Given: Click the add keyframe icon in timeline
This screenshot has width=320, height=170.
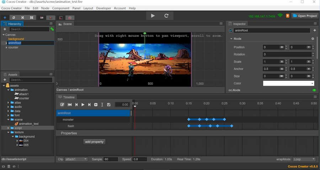Looking at the screenshot, I should click(x=96, y=105).
